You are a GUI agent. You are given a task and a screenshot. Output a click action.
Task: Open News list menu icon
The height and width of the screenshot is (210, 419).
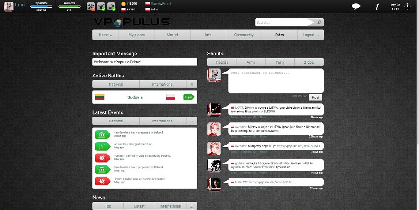(x=191, y=206)
